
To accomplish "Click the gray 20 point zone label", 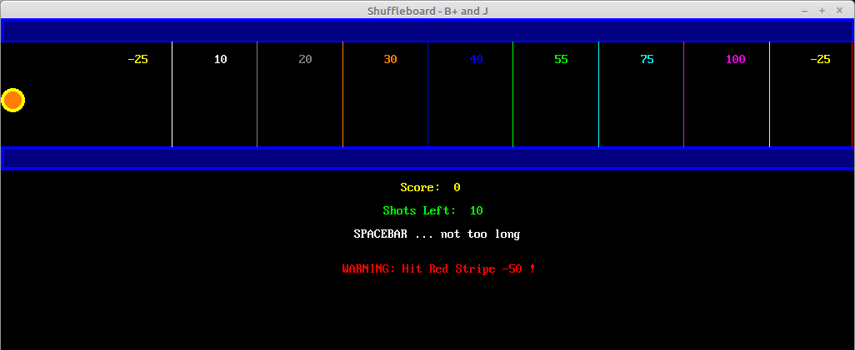I will pyautogui.click(x=305, y=60).
